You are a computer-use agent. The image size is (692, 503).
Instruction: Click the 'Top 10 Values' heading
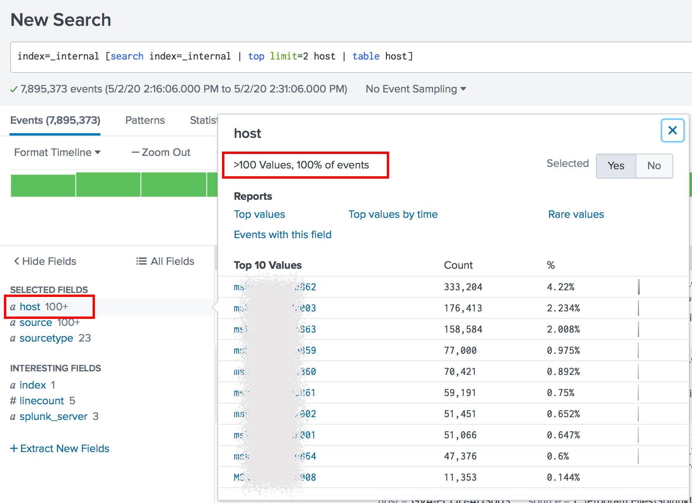click(268, 265)
